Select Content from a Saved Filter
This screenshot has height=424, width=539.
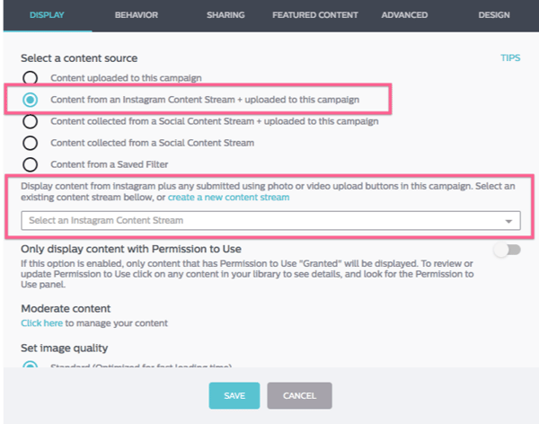pos(30,164)
